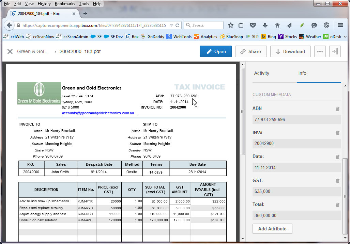Screen dimensions: 350x244
Task: Close the 20042900_183.pdf browser tab
Action: coord(74,14)
